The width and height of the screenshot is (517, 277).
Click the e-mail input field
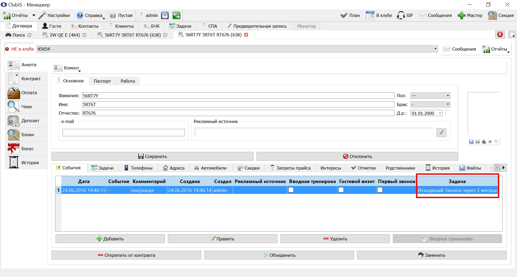(124, 132)
